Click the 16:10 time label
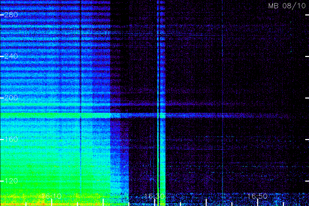 [x=51, y=196]
